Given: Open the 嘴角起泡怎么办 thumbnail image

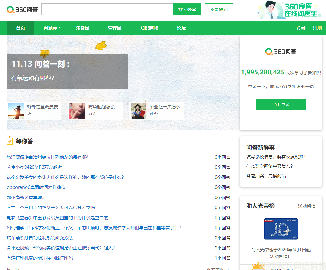Looking at the screenshot, I should [x=77, y=111].
